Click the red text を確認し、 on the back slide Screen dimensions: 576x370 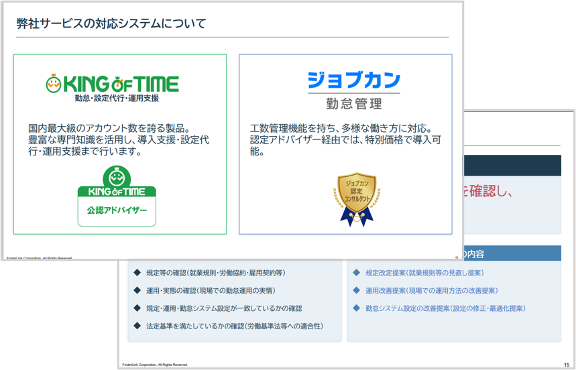(x=488, y=192)
